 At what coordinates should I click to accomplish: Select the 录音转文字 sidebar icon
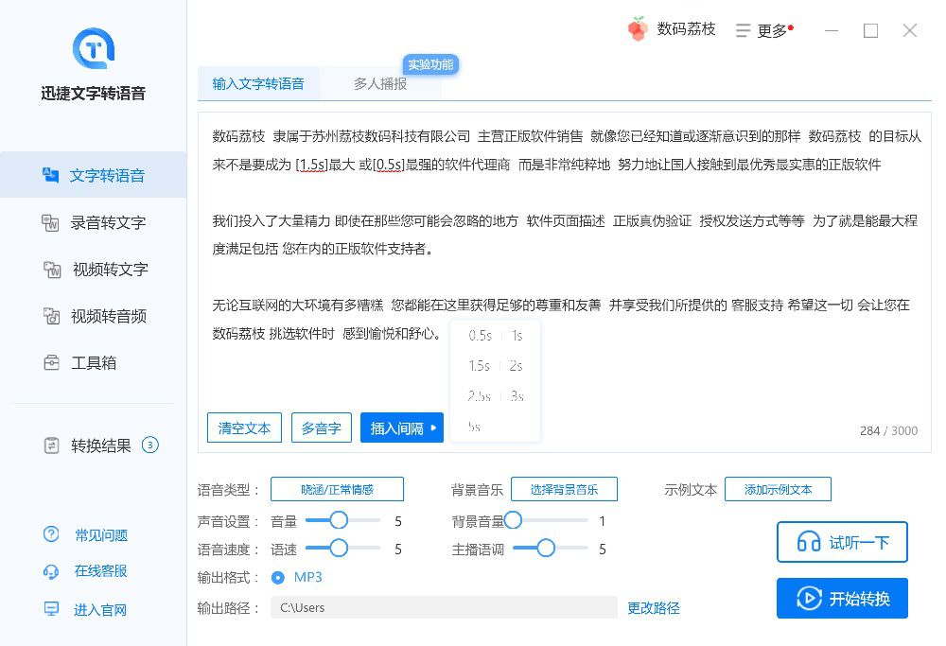pos(50,222)
